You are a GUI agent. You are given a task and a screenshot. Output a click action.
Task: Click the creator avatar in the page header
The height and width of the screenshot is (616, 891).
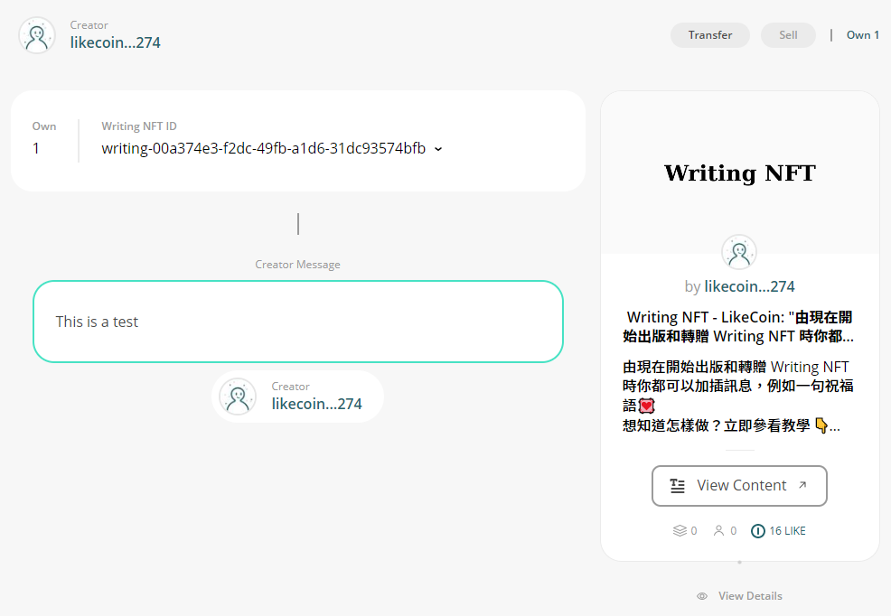tap(37, 35)
